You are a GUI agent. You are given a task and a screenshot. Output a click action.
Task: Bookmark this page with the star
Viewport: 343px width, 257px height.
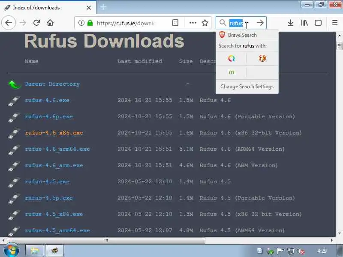tap(205, 23)
